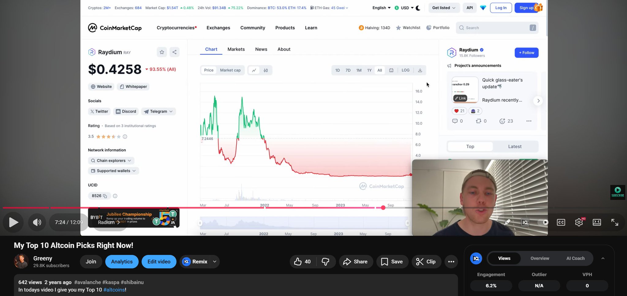Click the Analytics button
Viewport: 627px width, 296px height.
point(122,261)
